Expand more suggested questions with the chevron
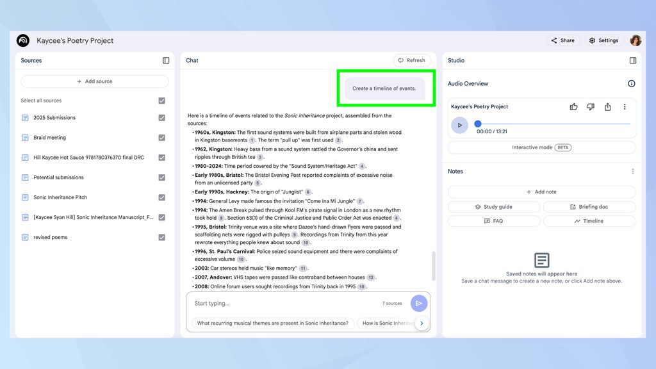This screenshot has width=656, height=369. pyautogui.click(x=422, y=324)
